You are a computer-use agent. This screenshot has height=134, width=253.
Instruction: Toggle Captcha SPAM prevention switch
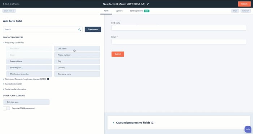(x=7, y=108)
